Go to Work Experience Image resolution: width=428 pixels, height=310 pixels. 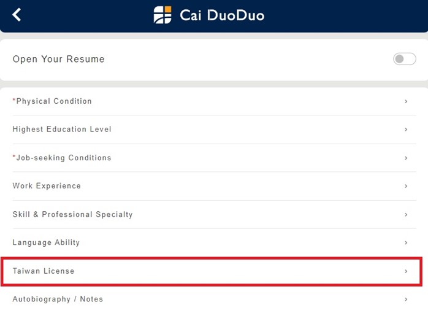47,186
